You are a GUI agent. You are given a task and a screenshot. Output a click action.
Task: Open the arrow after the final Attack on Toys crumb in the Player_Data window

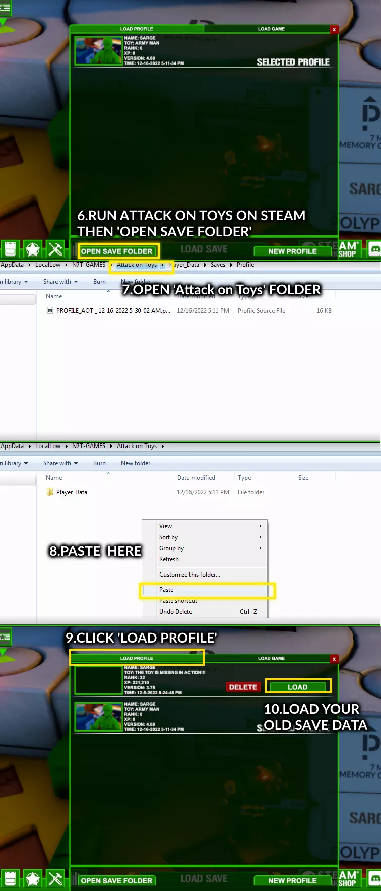162,446
